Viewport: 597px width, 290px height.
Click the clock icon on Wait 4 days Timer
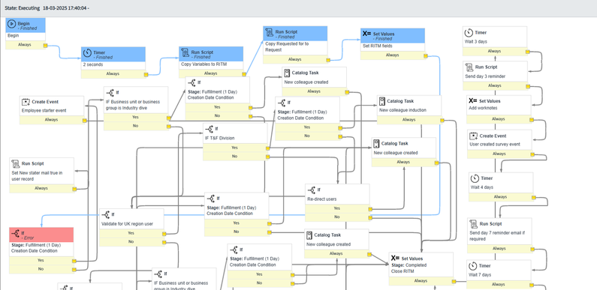(475, 178)
